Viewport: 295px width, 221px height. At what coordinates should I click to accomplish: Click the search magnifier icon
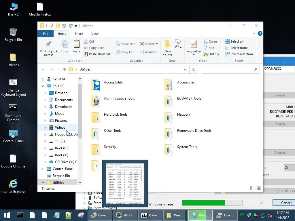256,70
